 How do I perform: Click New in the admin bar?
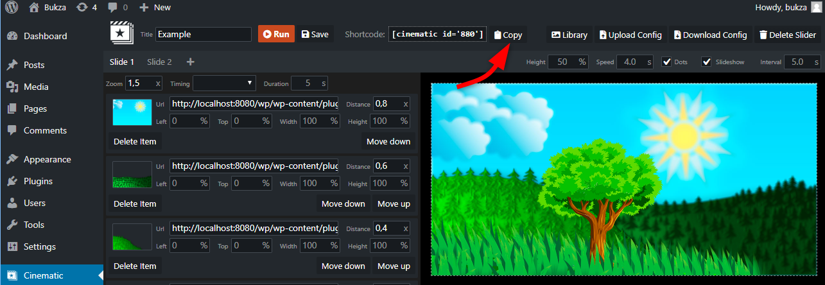click(x=155, y=8)
